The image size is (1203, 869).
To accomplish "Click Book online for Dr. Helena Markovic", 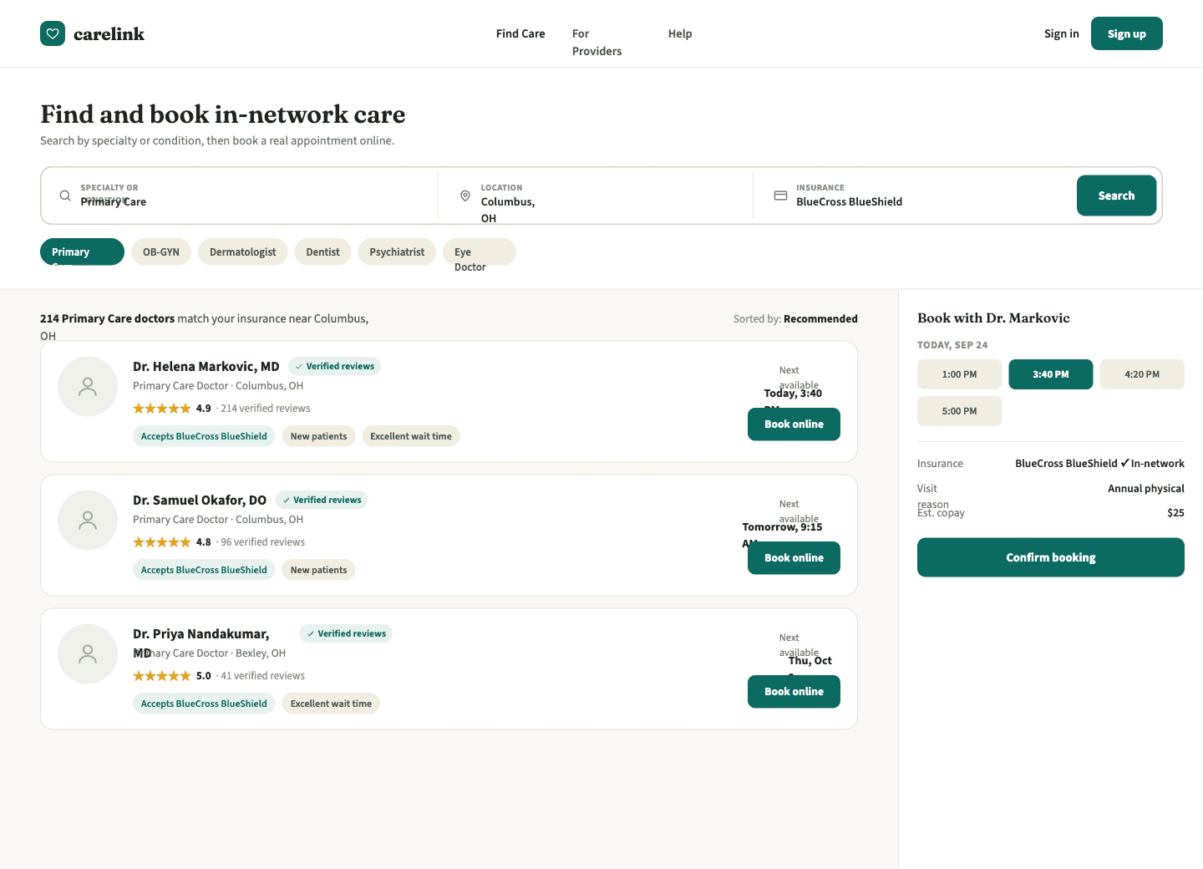I will tap(794, 424).
